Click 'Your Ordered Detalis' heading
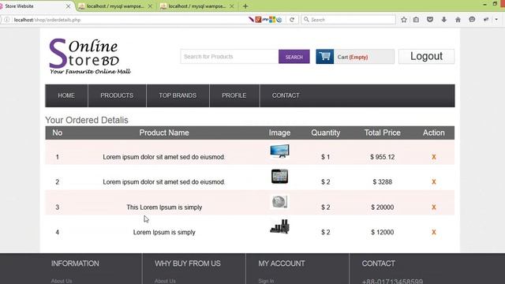505x284 pixels. point(87,120)
